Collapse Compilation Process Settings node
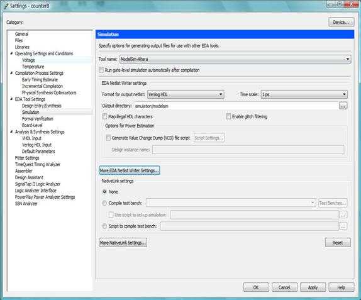Viewport: 361px width, 300px height. pos(11,73)
